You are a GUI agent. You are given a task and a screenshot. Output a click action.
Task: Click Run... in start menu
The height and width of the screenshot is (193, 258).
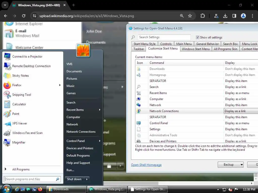70,170
